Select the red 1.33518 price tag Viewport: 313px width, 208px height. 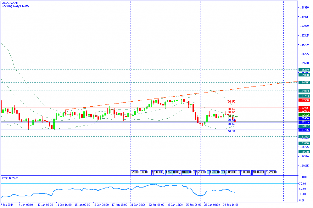[x=304, y=100]
